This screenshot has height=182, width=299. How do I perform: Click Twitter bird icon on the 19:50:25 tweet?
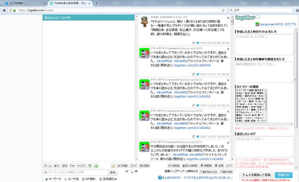pos(198,105)
